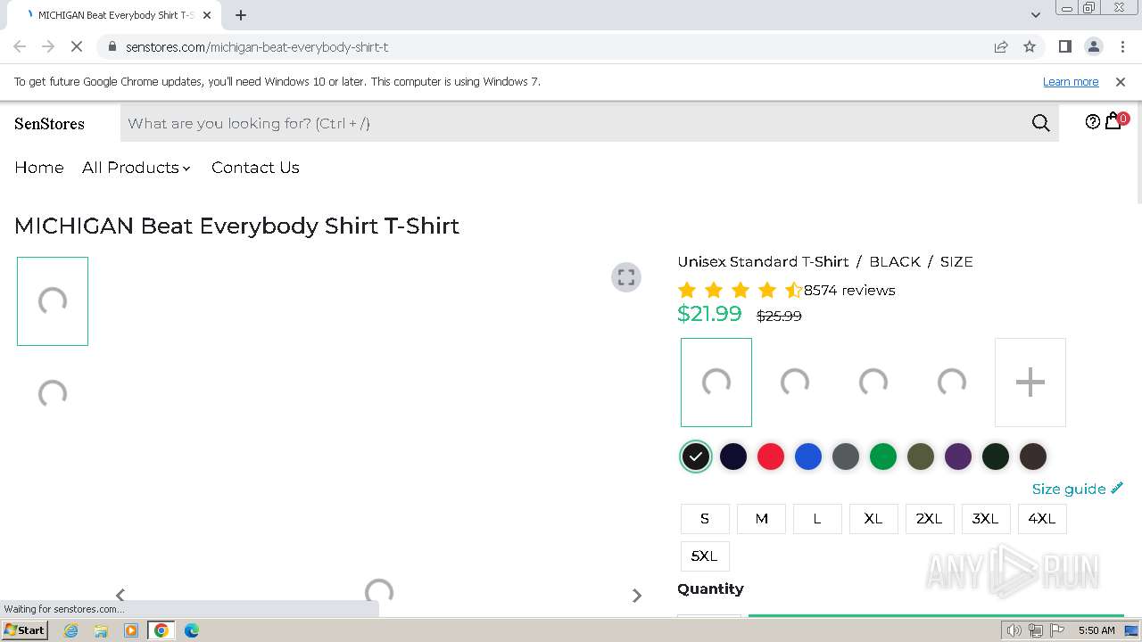This screenshot has height=642, width=1142.
Task: Choose the fourth style thumbnail
Action: pos(952,383)
